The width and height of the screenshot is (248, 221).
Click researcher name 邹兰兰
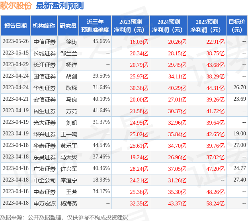point(68,53)
